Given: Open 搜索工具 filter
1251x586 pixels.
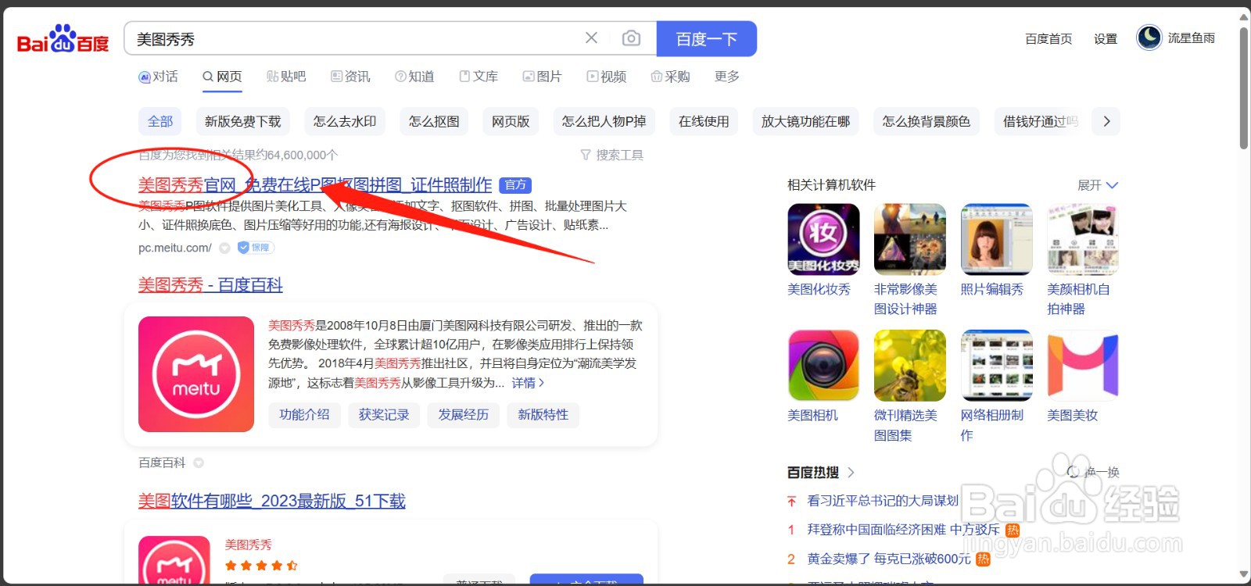Looking at the screenshot, I should click(x=611, y=155).
